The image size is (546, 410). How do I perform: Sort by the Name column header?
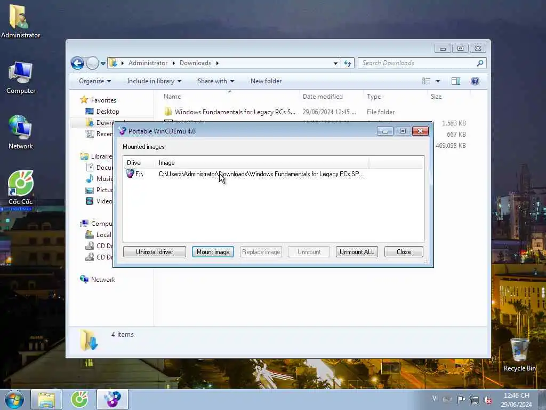click(x=229, y=97)
